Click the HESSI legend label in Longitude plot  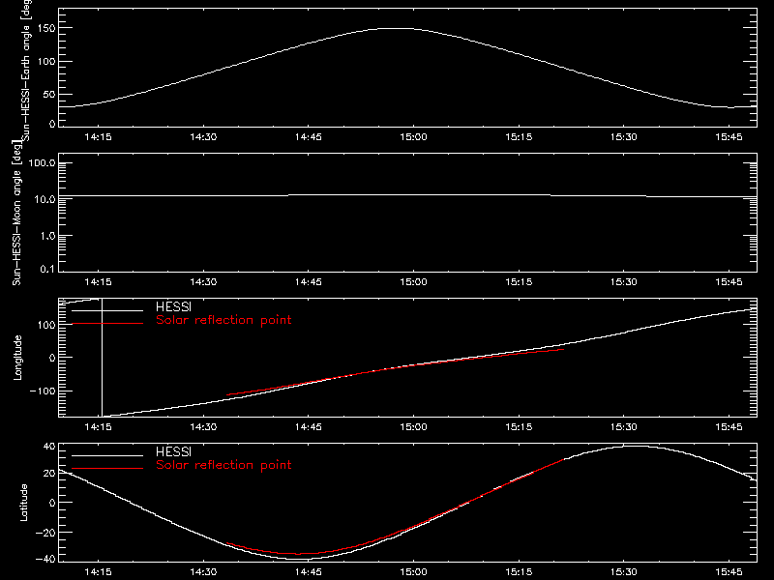click(x=173, y=306)
